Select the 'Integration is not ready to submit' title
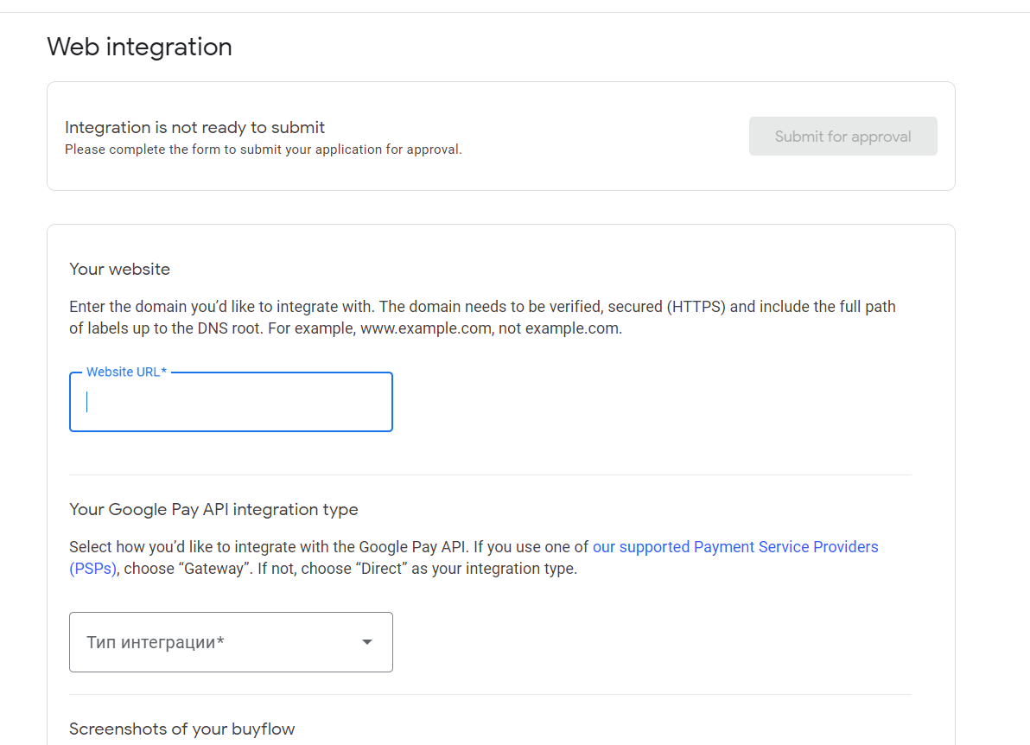 pos(194,128)
